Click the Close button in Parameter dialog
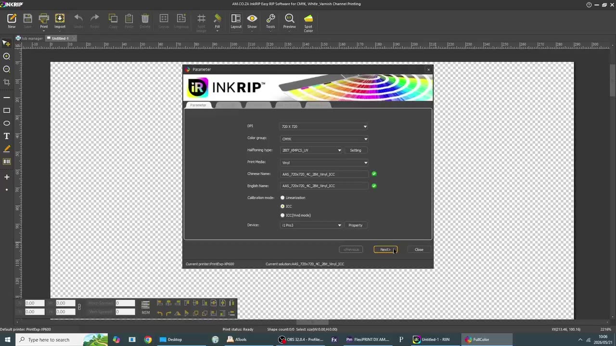Image resolution: width=616 pixels, height=346 pixels. point(419,249)
